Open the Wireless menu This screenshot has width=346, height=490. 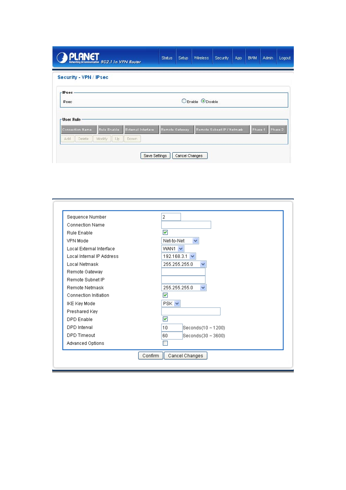(201, 58)
